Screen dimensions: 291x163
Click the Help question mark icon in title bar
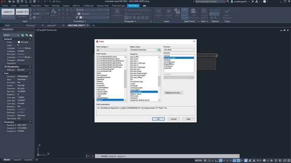(x=265, y=1)
